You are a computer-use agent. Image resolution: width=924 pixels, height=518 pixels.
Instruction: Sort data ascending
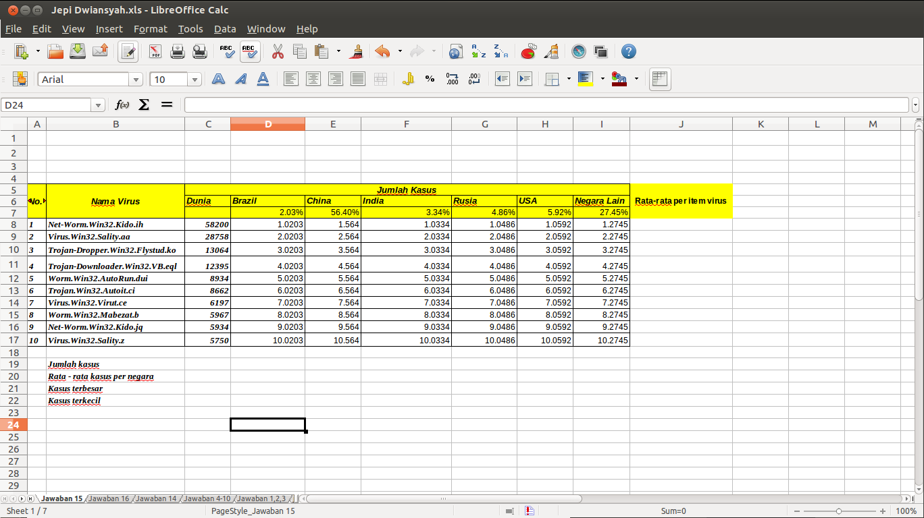478,51
